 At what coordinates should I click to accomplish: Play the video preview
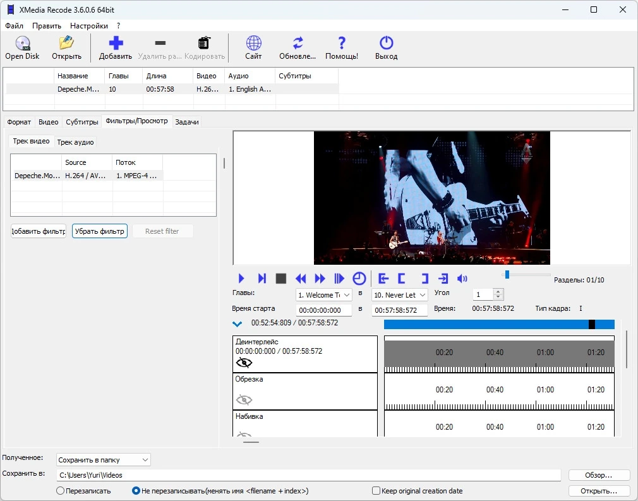(241, 279)
